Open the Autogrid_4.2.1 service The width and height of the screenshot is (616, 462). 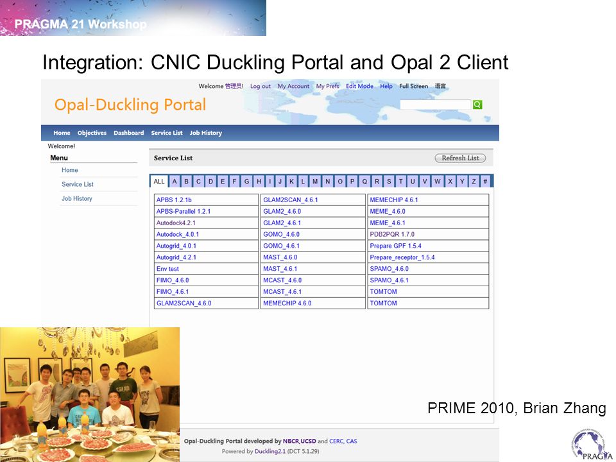click(x=176, y=257)
